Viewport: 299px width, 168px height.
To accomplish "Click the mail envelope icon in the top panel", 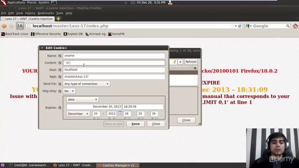I will [133, 3].
